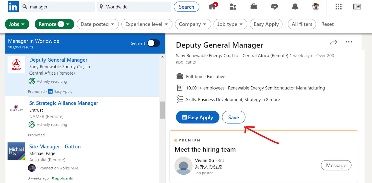This screenshot has width=372, height=183.
Task: Click the search magnifier icon
Action: (x=25, y=7)
